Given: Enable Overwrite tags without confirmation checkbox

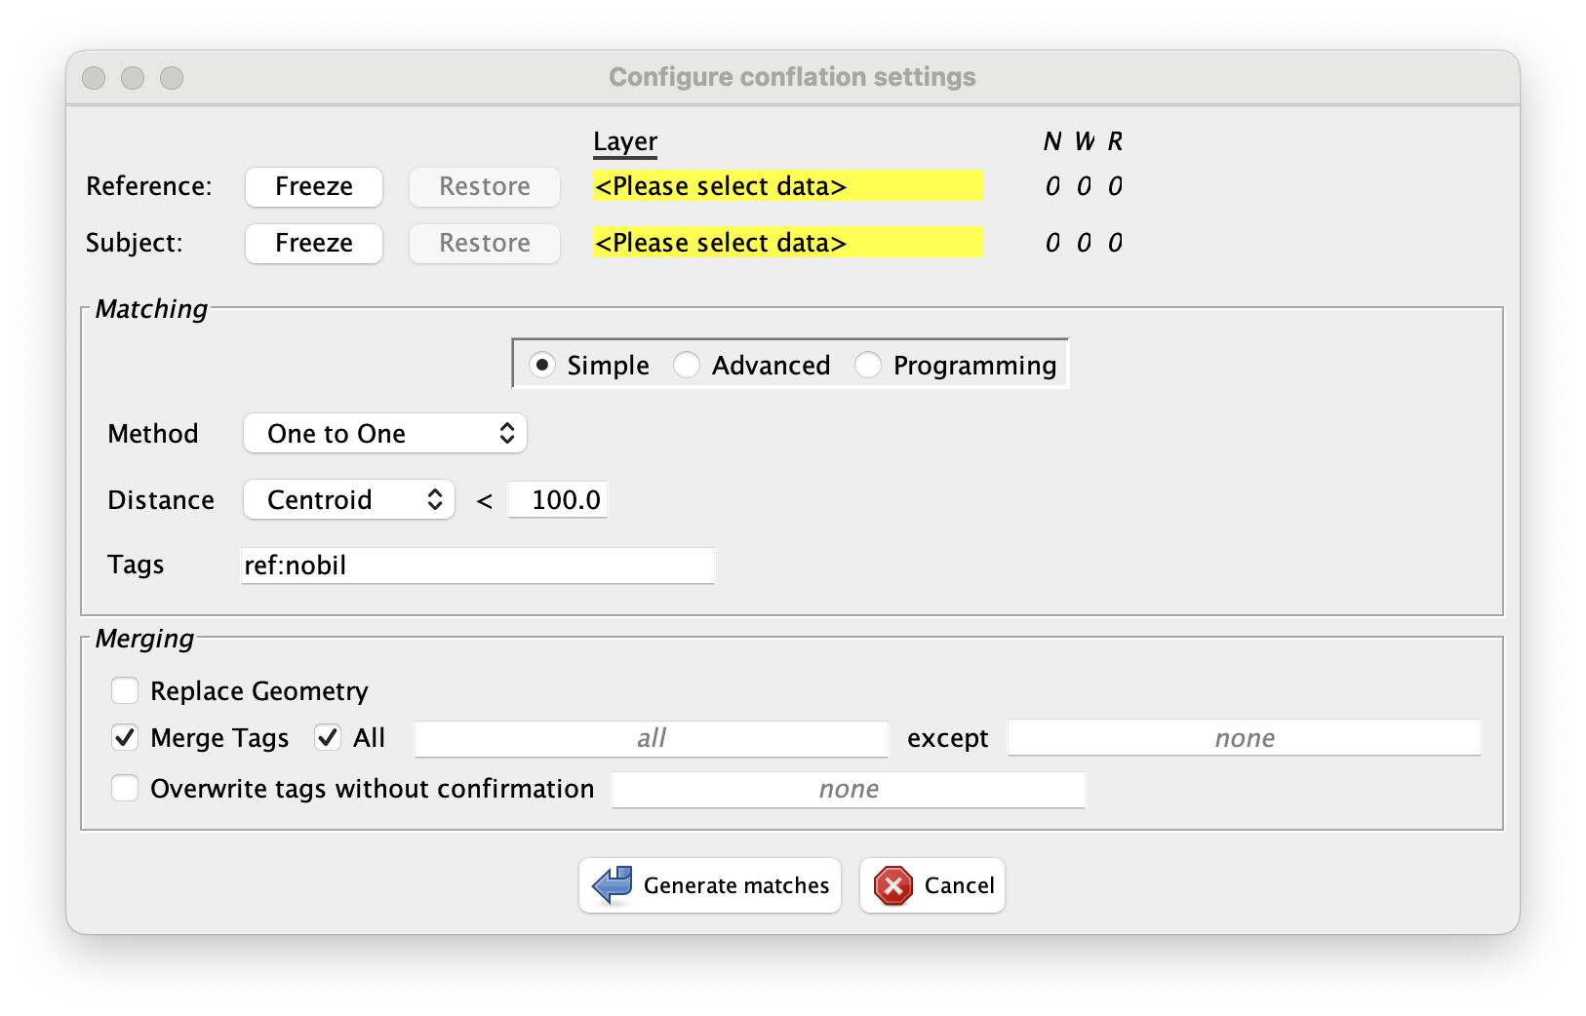Looking at the screenshot, I should (125, 788).
